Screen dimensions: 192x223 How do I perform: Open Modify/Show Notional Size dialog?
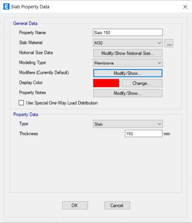(x=128, y=53)
